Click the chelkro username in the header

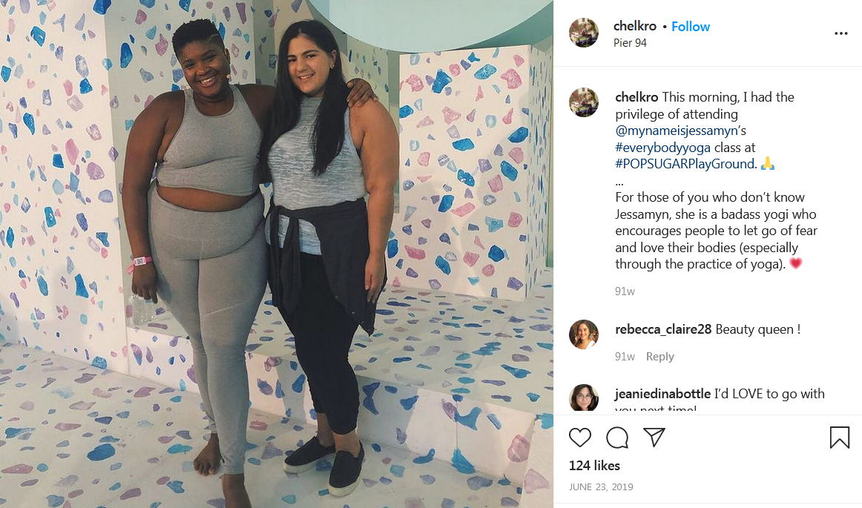635,26
